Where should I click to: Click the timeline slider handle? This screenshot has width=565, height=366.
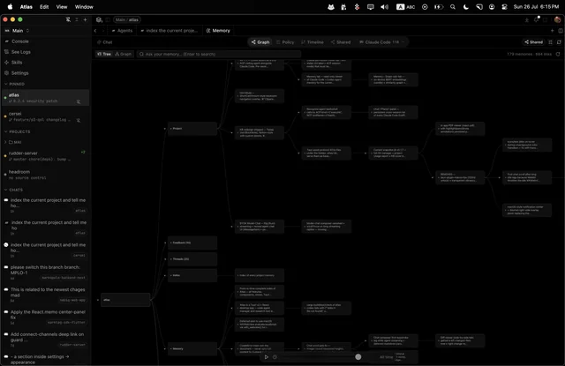(358, 357)
